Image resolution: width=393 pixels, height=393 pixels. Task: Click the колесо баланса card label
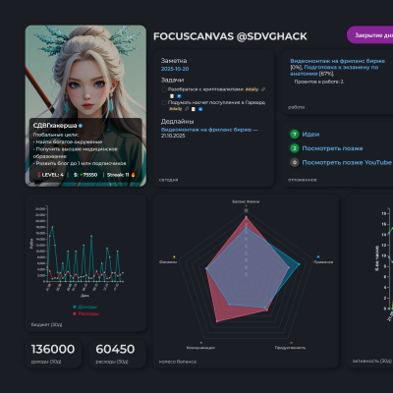tap(178, 362)
